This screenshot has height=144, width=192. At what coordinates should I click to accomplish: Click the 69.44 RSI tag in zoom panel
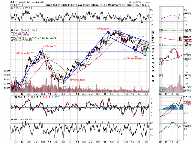point(187,14)
